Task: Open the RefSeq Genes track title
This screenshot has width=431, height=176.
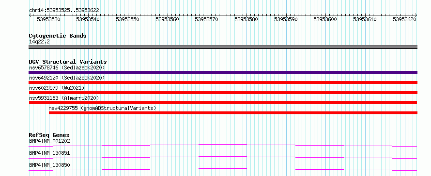Action: point(49,135)
